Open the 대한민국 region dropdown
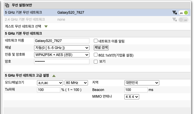The width and height of the screenshot is (196, 114). tap(142, 83)
